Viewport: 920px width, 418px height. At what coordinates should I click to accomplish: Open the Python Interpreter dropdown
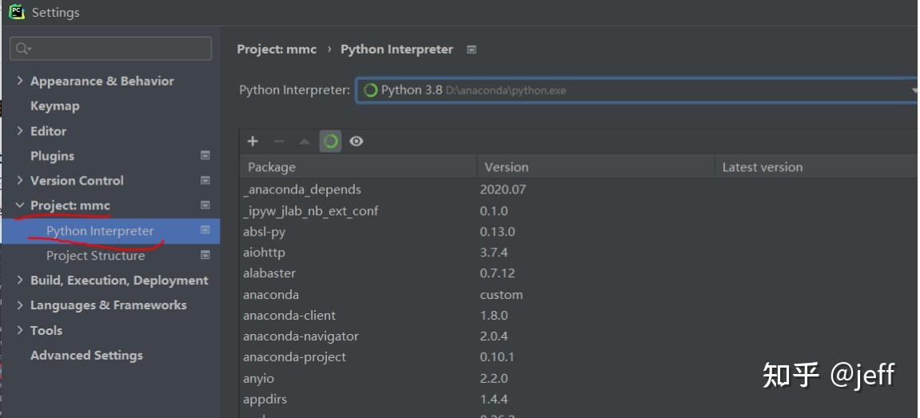[x=914, y=90]
